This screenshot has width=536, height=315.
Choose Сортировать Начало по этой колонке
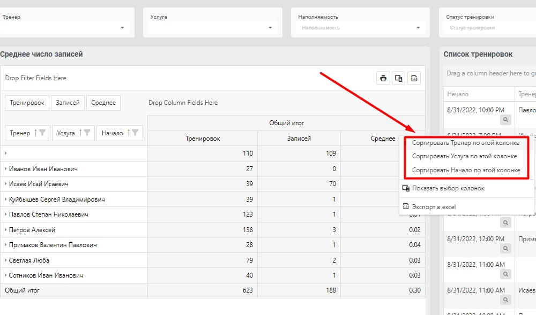pos(466,170)
